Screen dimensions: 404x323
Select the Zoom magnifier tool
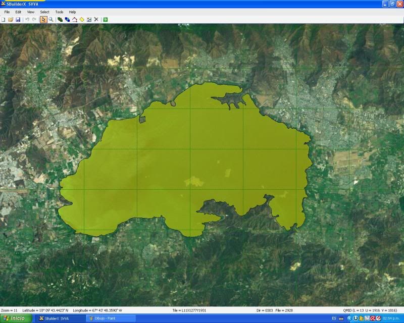[52, 20]
